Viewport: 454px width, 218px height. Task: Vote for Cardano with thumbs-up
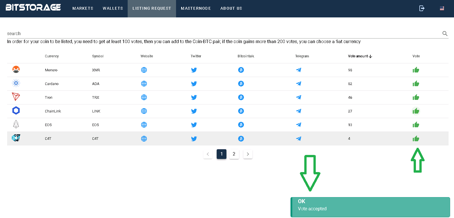click(416, 84)
